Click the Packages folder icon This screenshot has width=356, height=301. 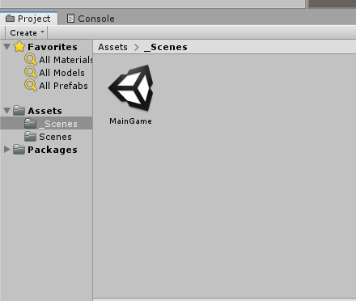coord(19,150)
